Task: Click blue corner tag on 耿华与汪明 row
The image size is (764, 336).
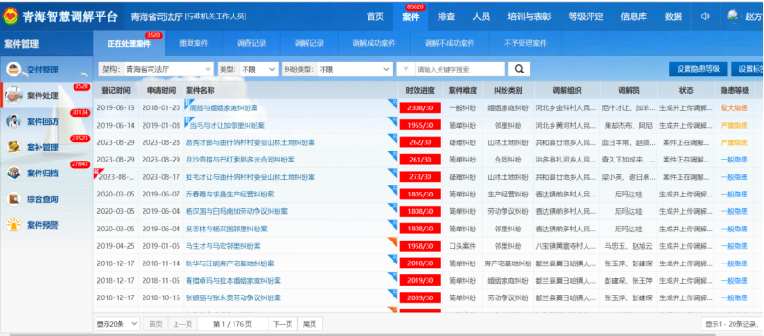Action: [x=393, y=259]
